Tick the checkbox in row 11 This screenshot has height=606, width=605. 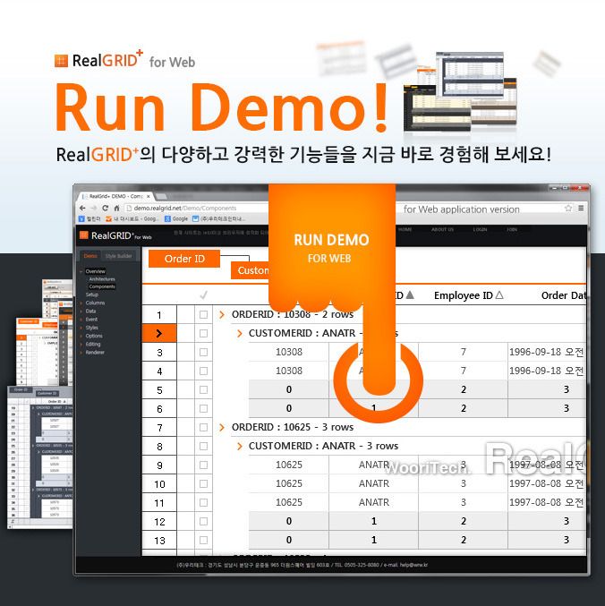coord(203,502)
